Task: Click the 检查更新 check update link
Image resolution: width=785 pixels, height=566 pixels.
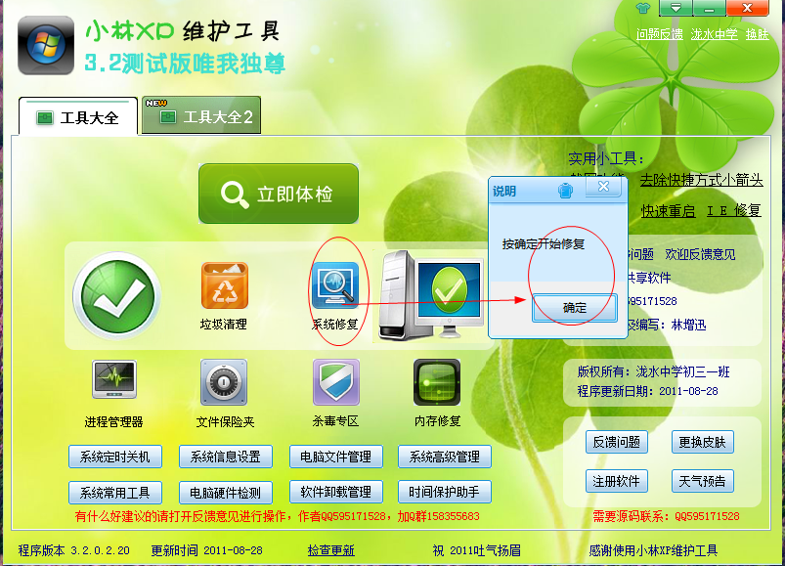Action: tap(330, 550)
